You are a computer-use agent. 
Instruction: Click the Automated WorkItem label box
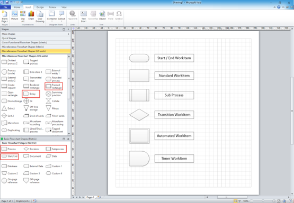174,136
